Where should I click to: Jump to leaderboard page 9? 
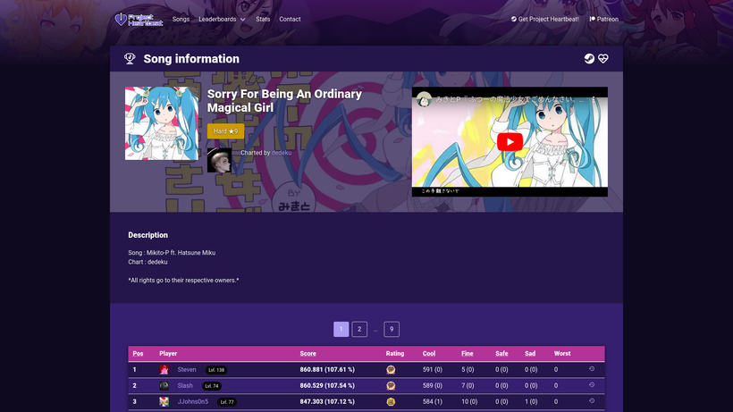(x=392, y=329)
